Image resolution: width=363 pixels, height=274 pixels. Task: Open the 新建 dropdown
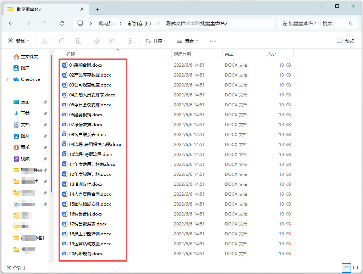(x=18, y=41)
